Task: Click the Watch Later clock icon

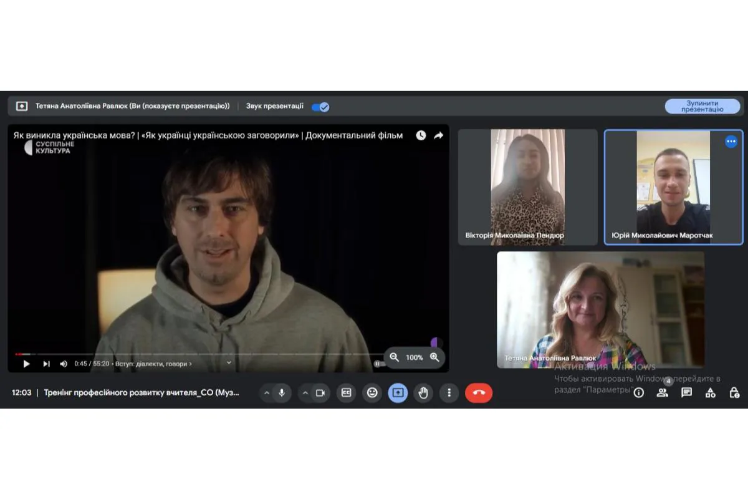Action: click(x=421, y=135)
